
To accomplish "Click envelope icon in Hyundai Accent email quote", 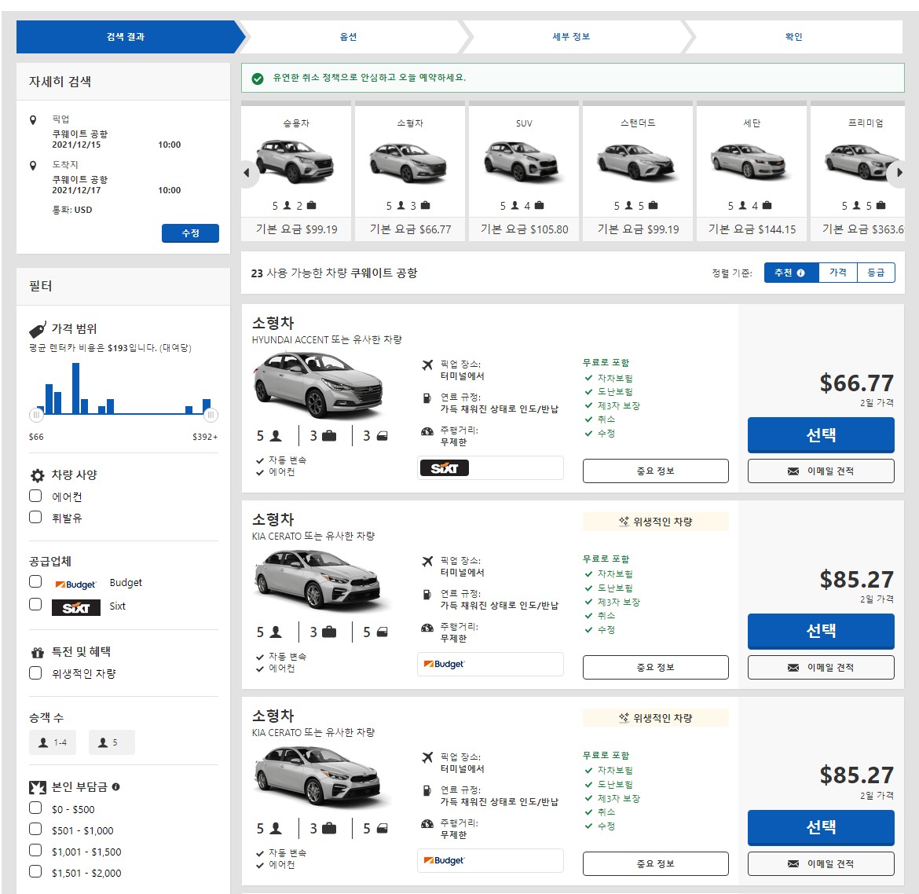I will pos(793,471).
